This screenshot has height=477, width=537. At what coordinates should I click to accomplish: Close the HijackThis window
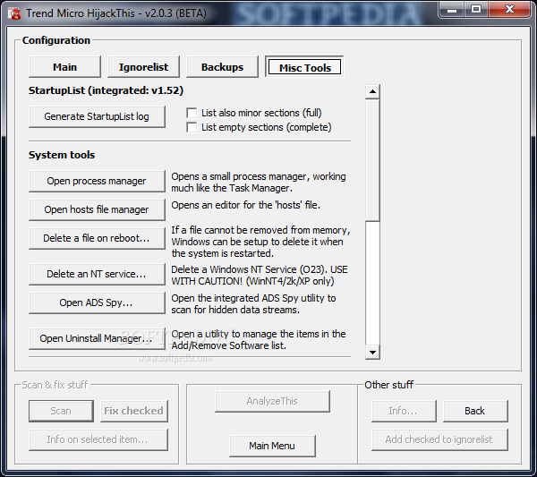click(509, 10)
